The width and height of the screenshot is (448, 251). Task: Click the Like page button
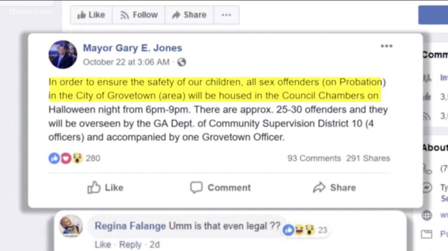tap(91, 15)
